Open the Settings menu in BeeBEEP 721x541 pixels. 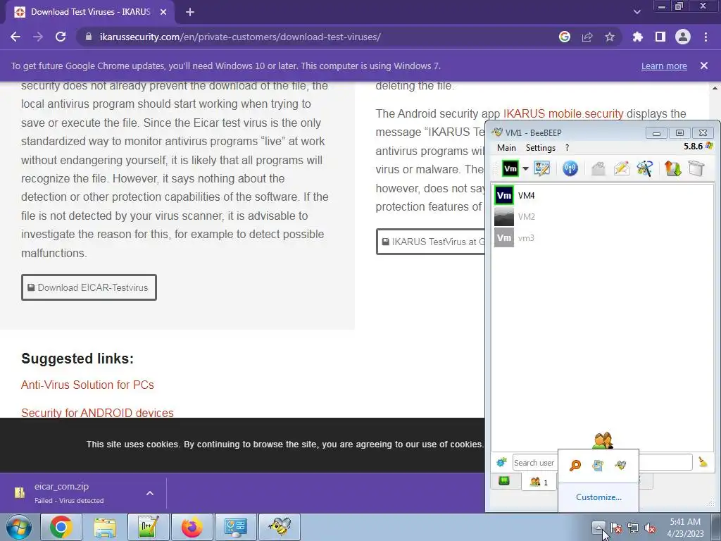[541, 148]
